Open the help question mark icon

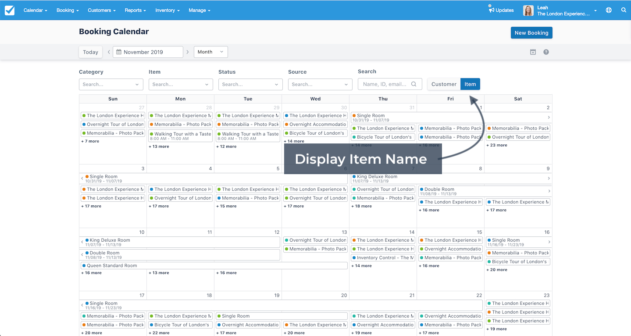point(546,52)
